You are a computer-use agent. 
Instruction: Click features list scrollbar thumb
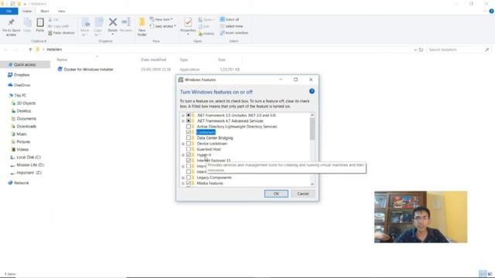312,129
